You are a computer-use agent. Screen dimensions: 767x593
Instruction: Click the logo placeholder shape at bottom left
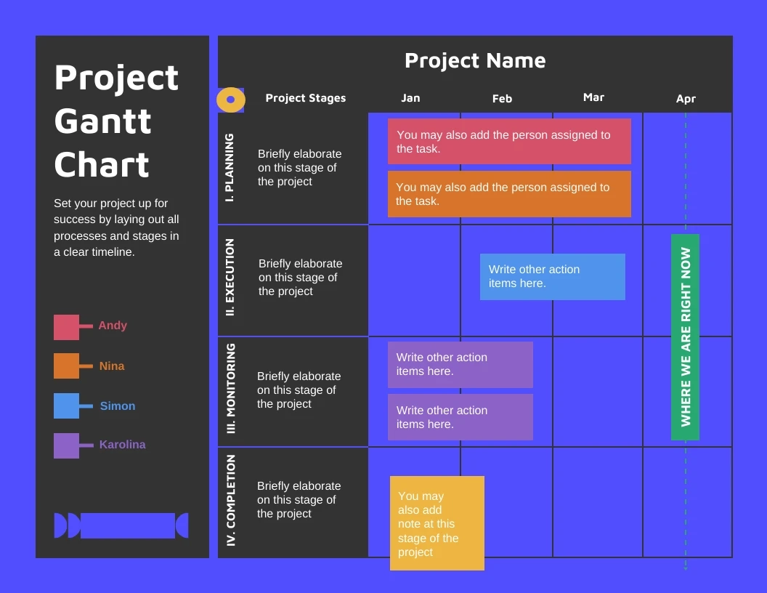[120, 525]
